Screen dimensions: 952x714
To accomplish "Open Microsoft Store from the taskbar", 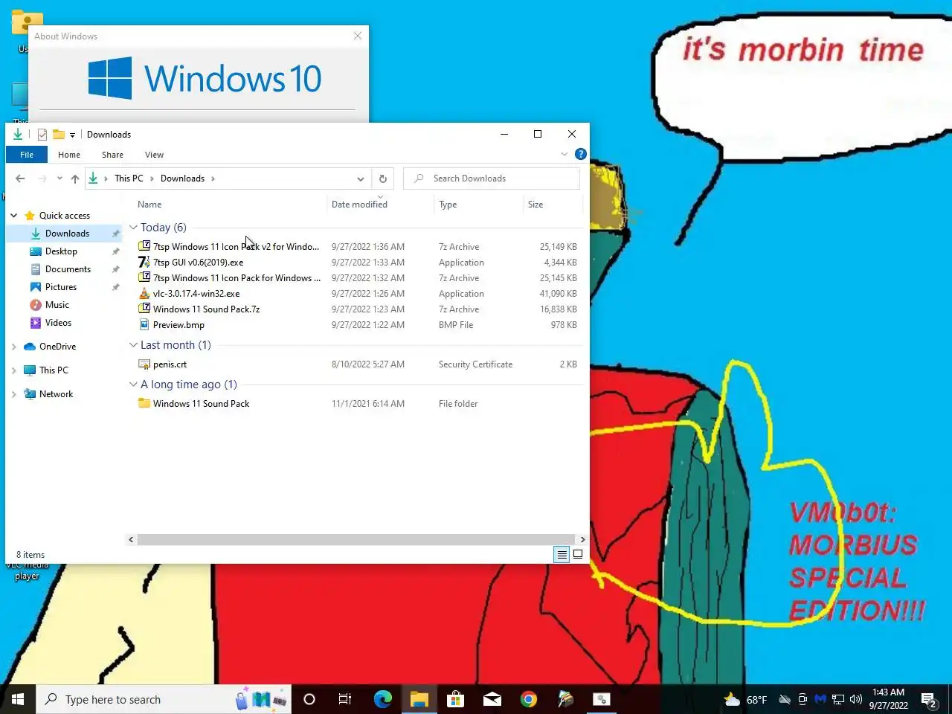I will (455, 699).
